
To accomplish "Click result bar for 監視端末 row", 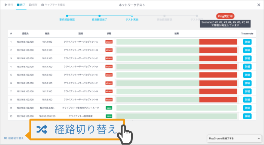I will click(x=177, y=116).
